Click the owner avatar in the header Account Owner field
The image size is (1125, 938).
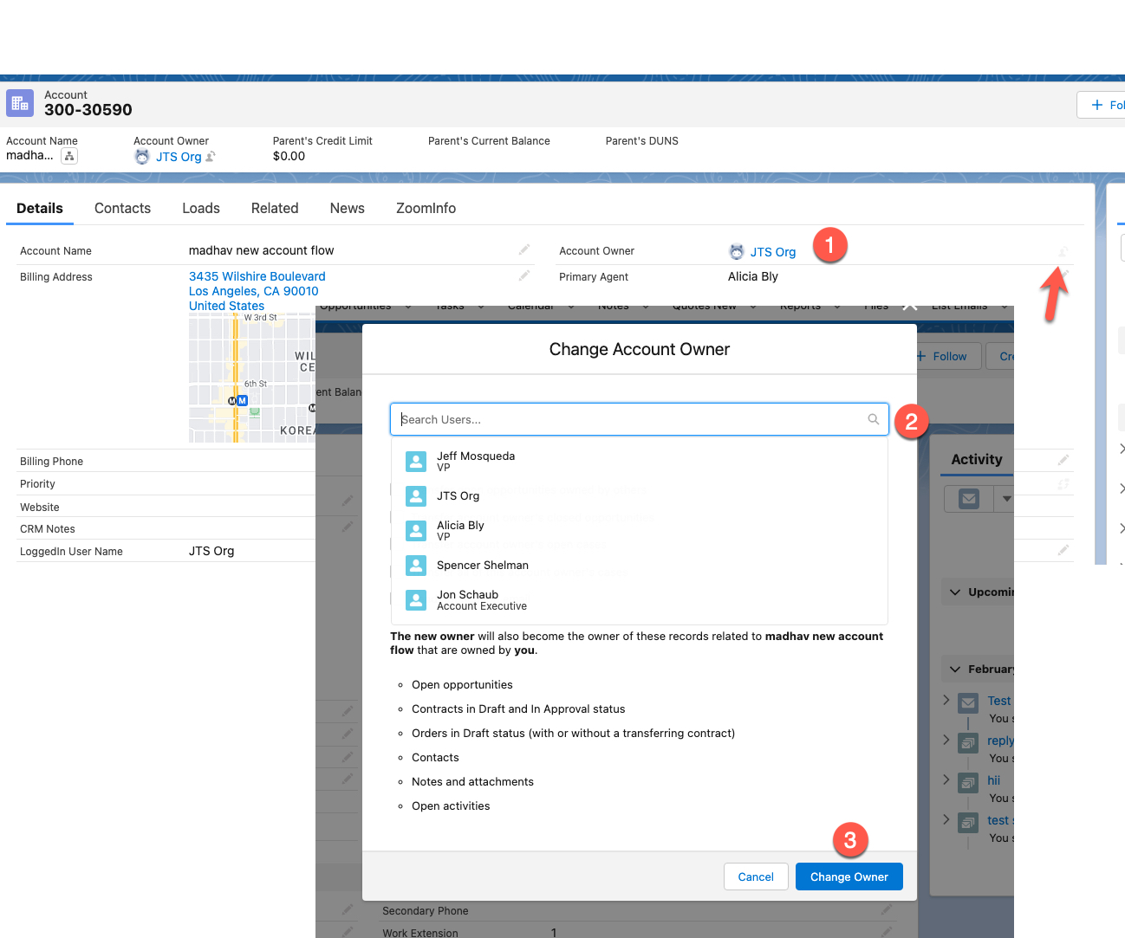pyautogui.click(x=142, y=157)
